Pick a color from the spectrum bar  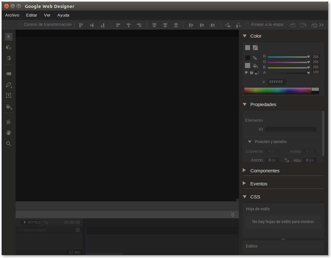pos(277,91)
